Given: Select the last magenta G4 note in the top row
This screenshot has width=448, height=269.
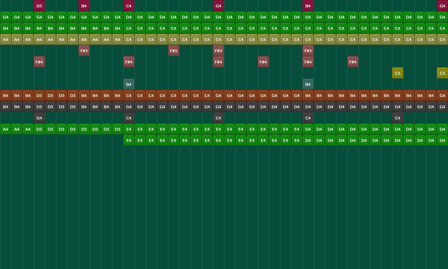Looking at the screenshot, I should pyautogui.click(x=442, y=6).
